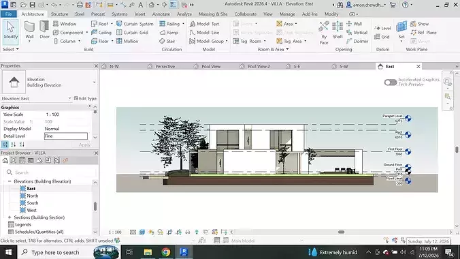460x259 pixels.
Task: Open the File menu
Action: click(x=9, y=14)
